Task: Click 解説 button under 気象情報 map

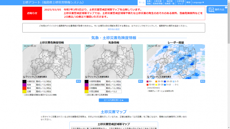Action: (140, 81)
